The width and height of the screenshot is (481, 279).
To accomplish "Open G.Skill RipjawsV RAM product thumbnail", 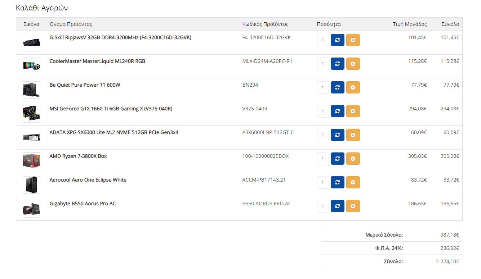I will point(31,42).
